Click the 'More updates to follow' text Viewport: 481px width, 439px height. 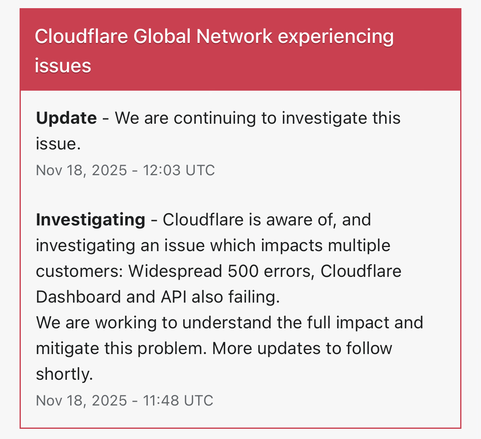pos(302,348)
